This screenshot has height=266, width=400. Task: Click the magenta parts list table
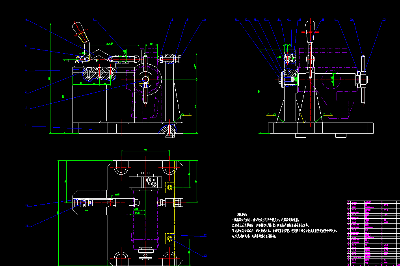point(374,233)
